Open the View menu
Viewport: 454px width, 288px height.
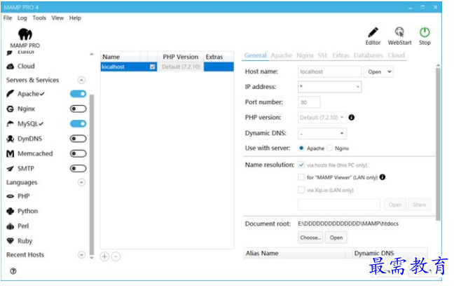coord(57,18)
